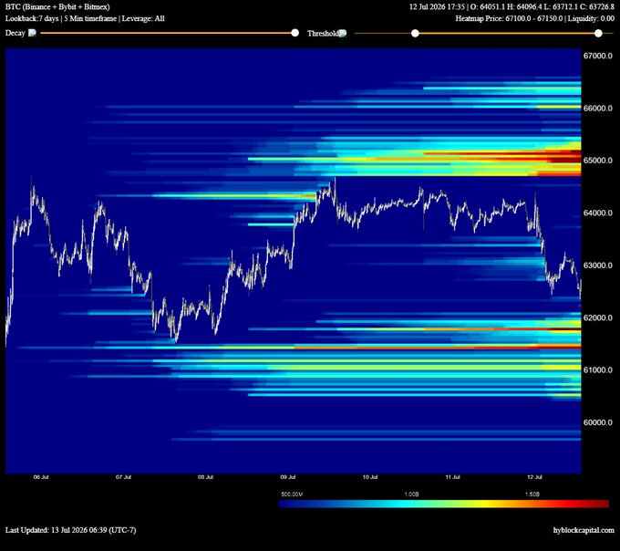Click the Last Updated timestamp text
The width and height of the screenshot is (620, 551).
click(71, 530)
